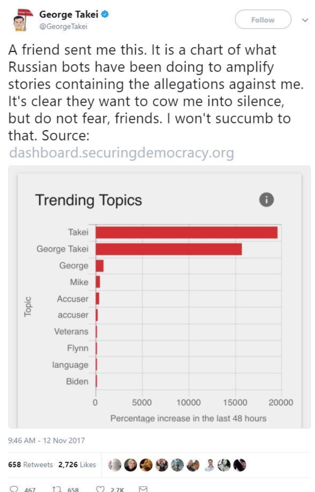The image size is (315, 492).
Task: Click the first avatar in likers row
Action: tap(116, 465)
